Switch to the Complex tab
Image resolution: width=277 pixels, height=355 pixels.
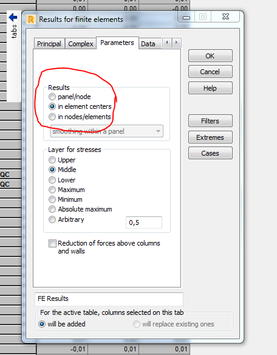(x=81, y=44)
